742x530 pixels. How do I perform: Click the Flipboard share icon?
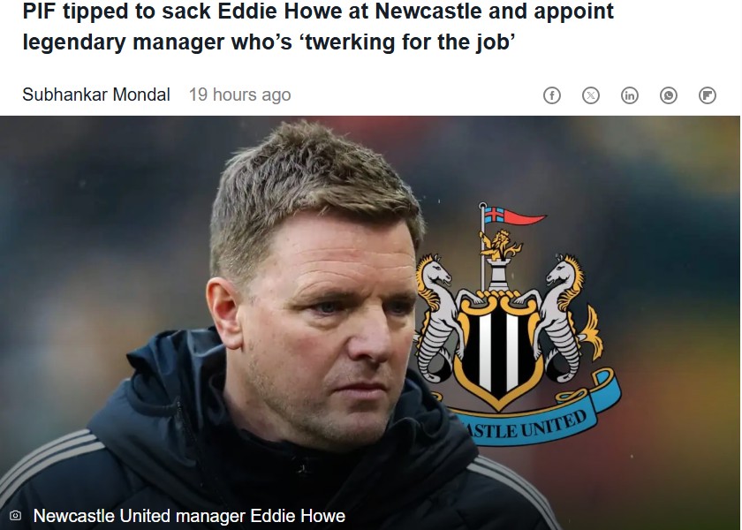click(707, 95)
